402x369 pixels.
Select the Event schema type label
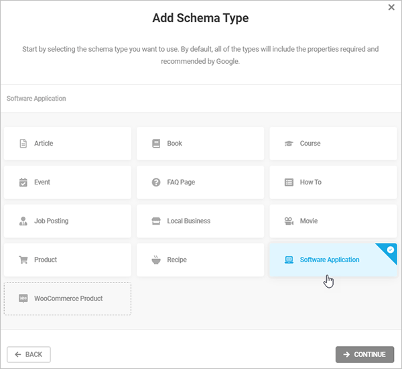[x=42, y=182]
